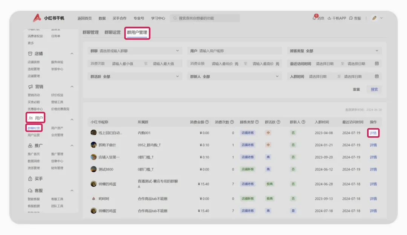Open the calendar icon for 最近访问时间
Screen dimensions: 407x235
point(376,63)
